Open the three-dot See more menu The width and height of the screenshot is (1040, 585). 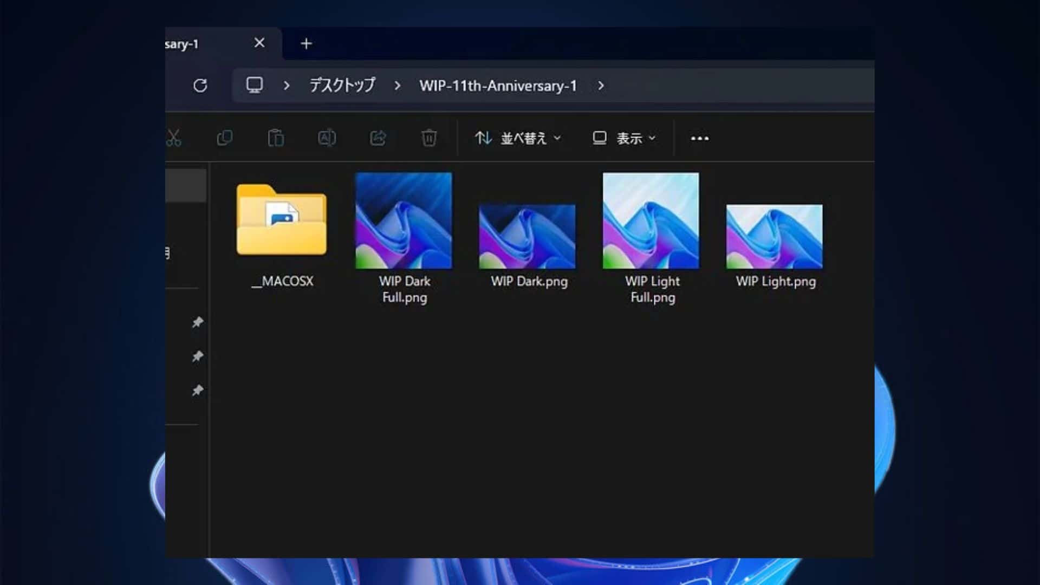tap(700, 139)
